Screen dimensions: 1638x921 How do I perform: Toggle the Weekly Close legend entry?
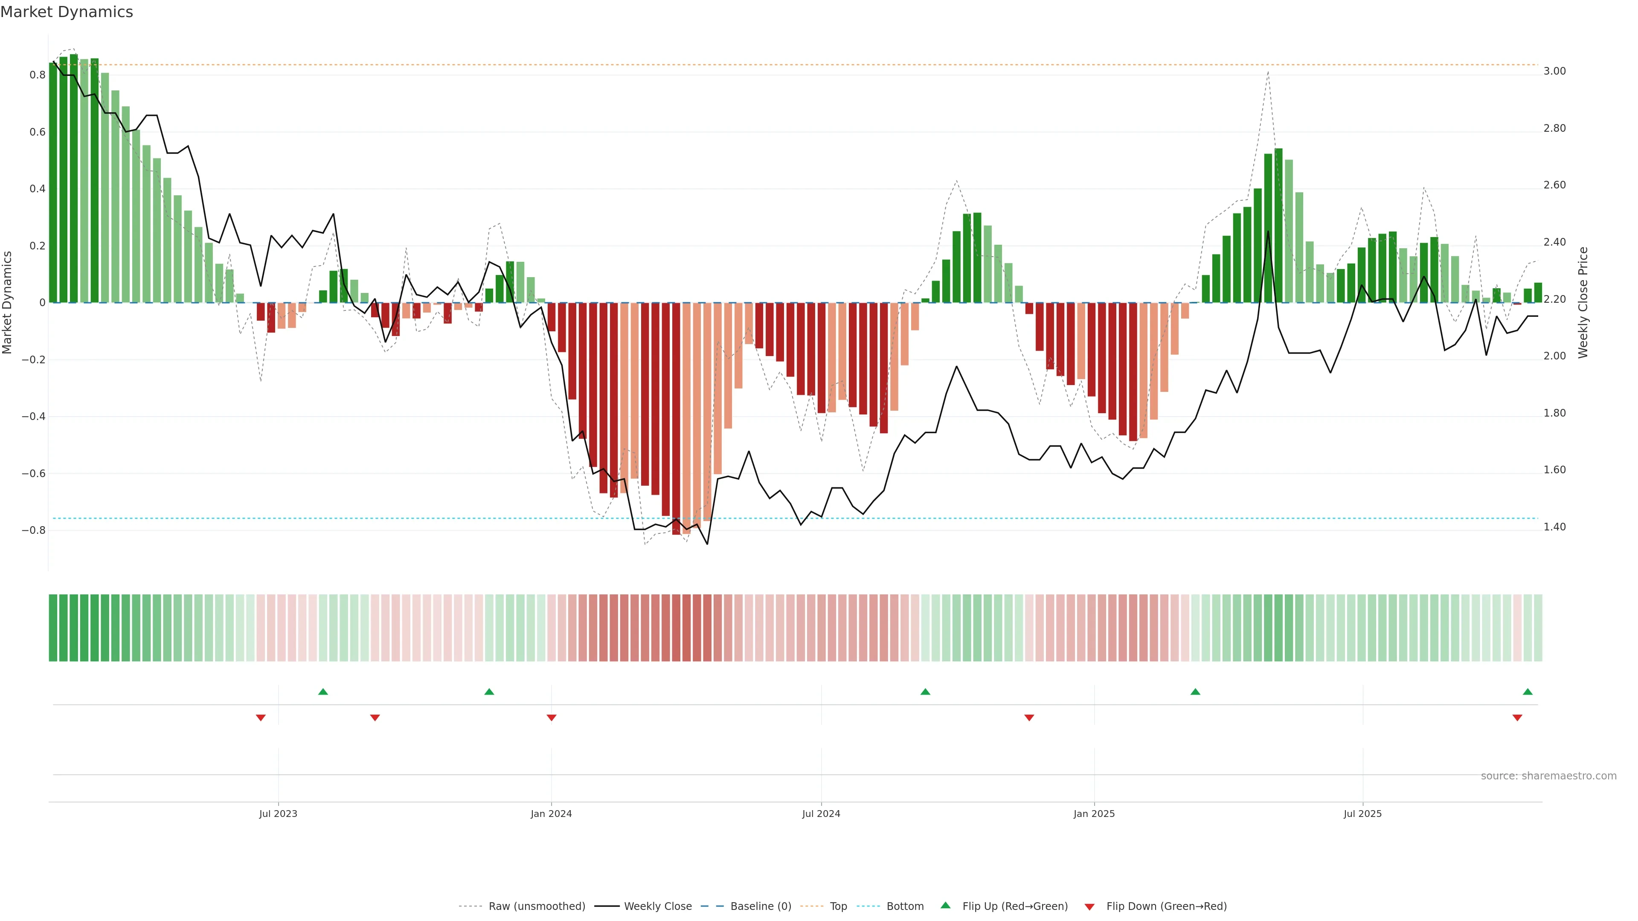tap(657, 906)
